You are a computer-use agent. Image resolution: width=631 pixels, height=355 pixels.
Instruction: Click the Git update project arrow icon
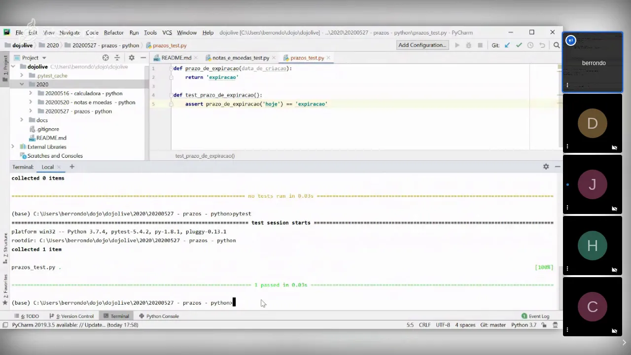(507, 45)
